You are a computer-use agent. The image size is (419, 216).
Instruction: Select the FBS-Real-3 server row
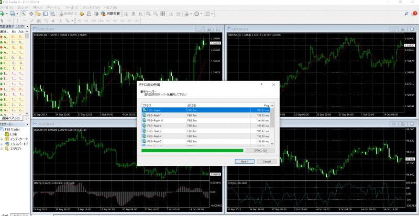tap(205, 131)
